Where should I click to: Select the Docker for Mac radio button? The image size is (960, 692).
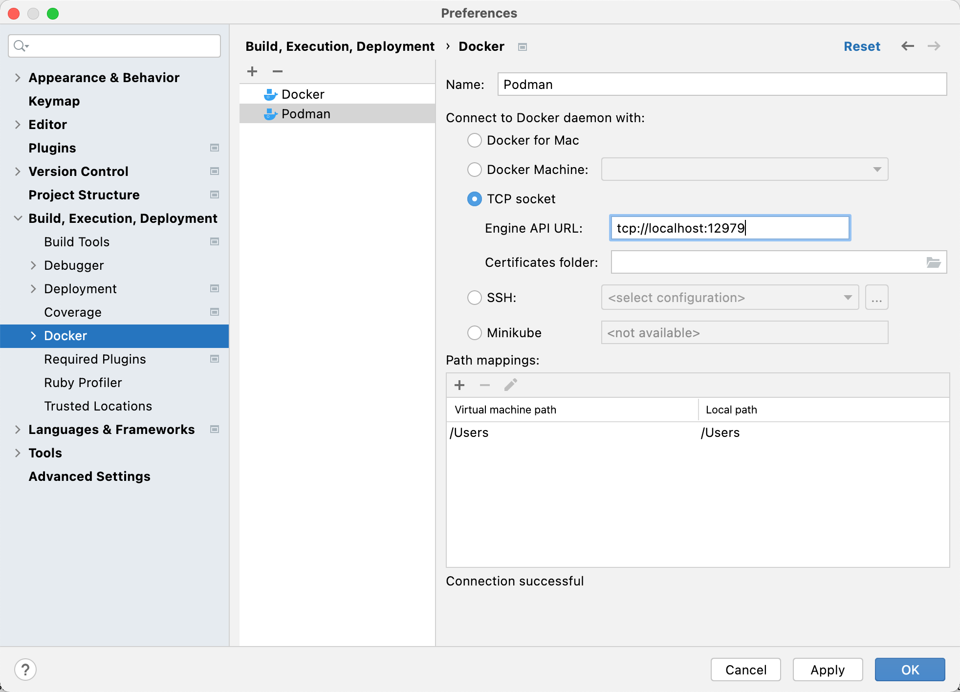coord(474,140)
